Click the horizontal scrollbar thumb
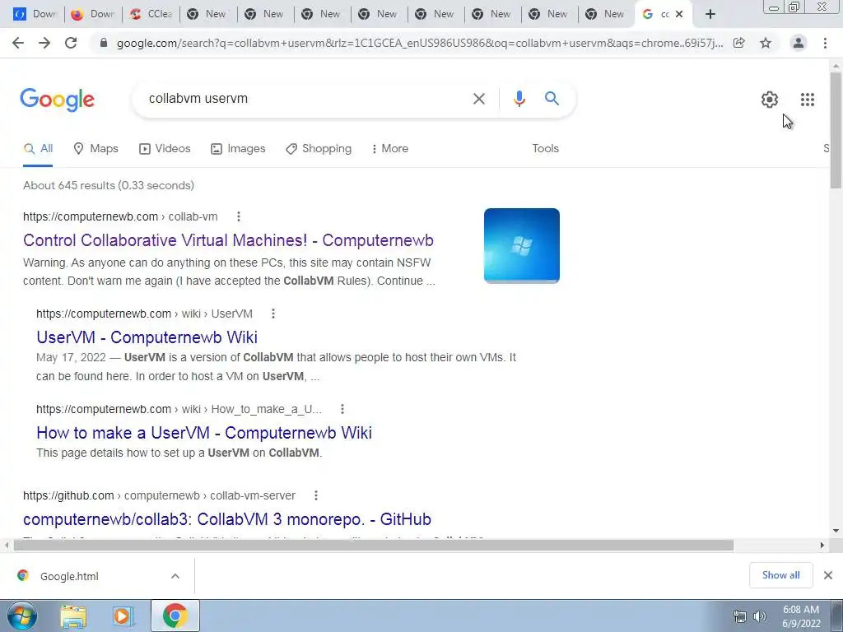 pyautogui.click(x=373, y=546)
